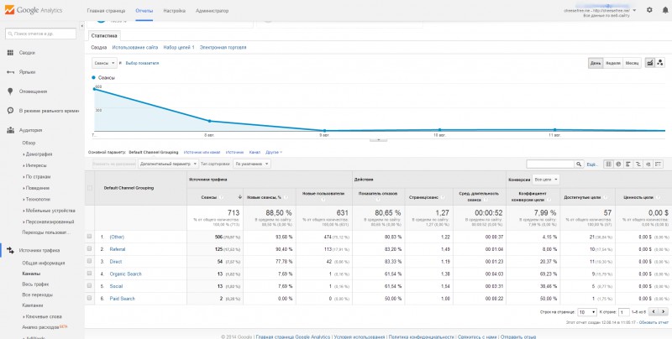672x339 pixels.
Task: Click the real-time clock icon in sidebar
Action: (10, 111)
